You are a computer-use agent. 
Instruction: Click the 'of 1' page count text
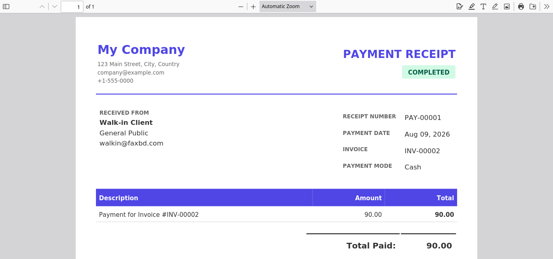tap(90, 6)
